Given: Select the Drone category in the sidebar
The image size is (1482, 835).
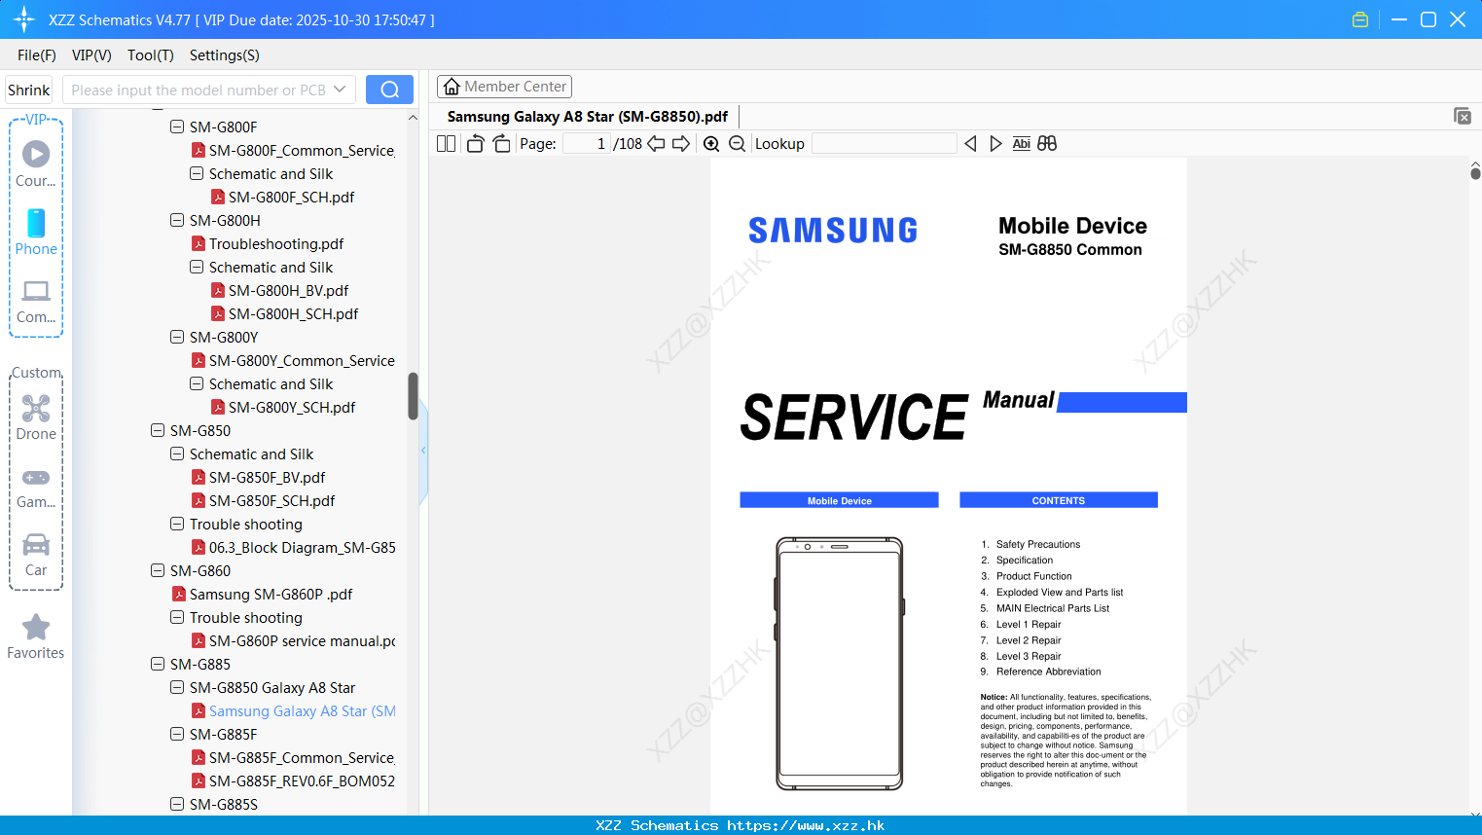Looking at the screenshot, I should click(35, 417).
